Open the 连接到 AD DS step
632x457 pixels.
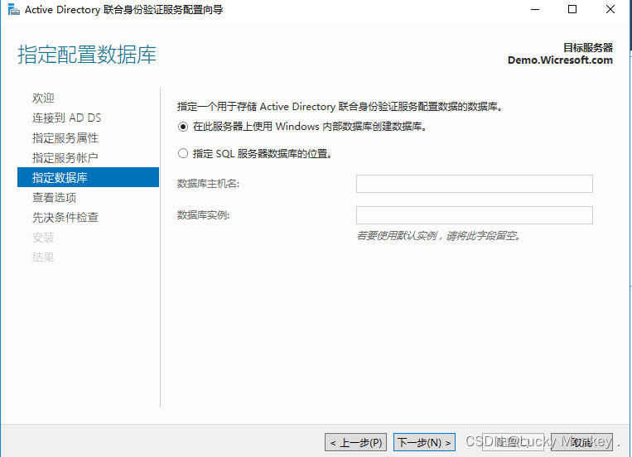pyautogui.click(x=66, y=118)
